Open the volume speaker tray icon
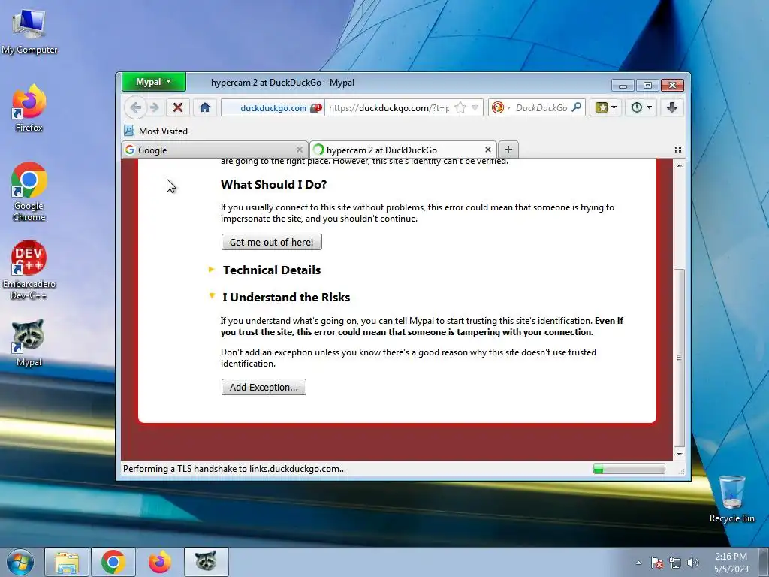The image size is (769, 577). coord(693,563)
